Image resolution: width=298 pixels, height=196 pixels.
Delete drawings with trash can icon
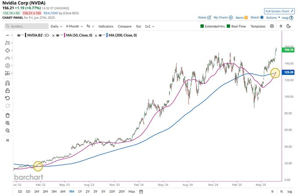7,115
